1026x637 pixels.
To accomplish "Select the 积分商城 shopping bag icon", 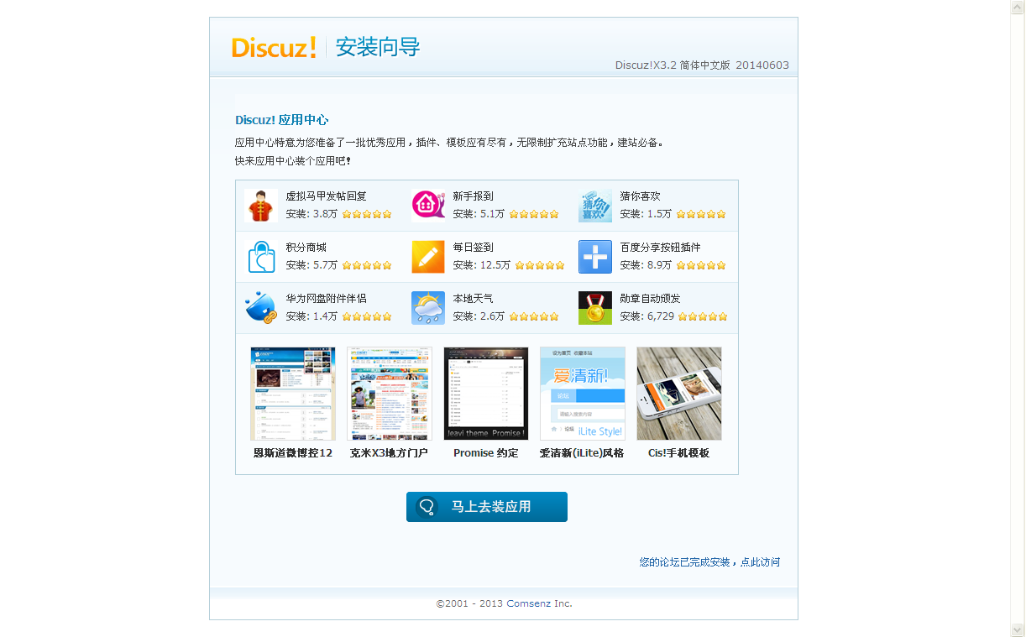I will 260,257.
